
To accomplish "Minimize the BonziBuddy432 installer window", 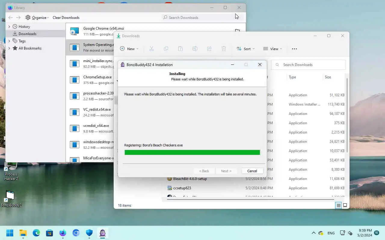I will 233,64.
